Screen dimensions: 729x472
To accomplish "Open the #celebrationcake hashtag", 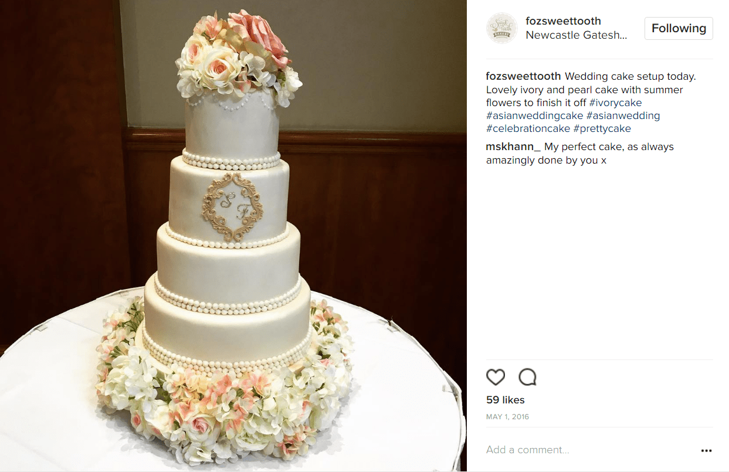I will [x=528, y=128].
